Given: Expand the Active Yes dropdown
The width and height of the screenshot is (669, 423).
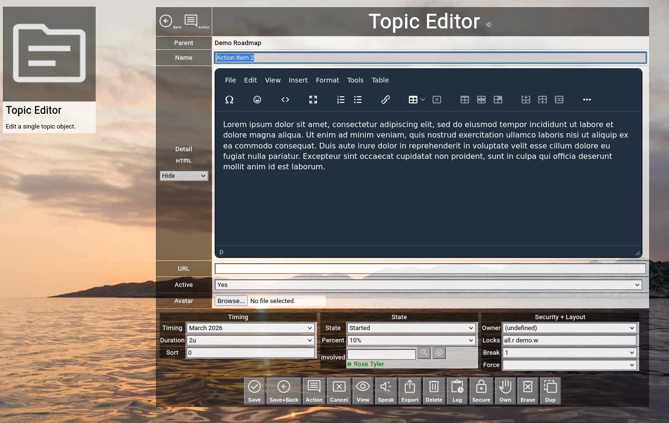Looking at the screenshot, I should tap(428, 285).
